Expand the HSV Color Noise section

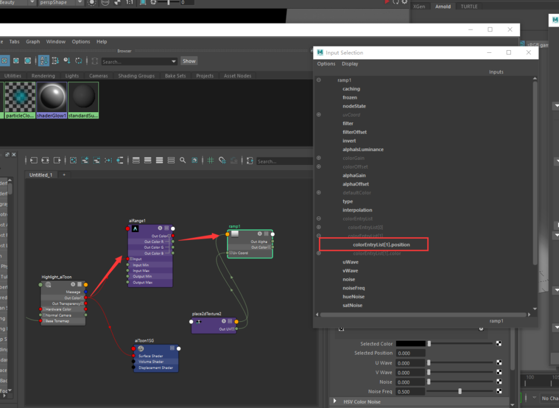(335, 401)
